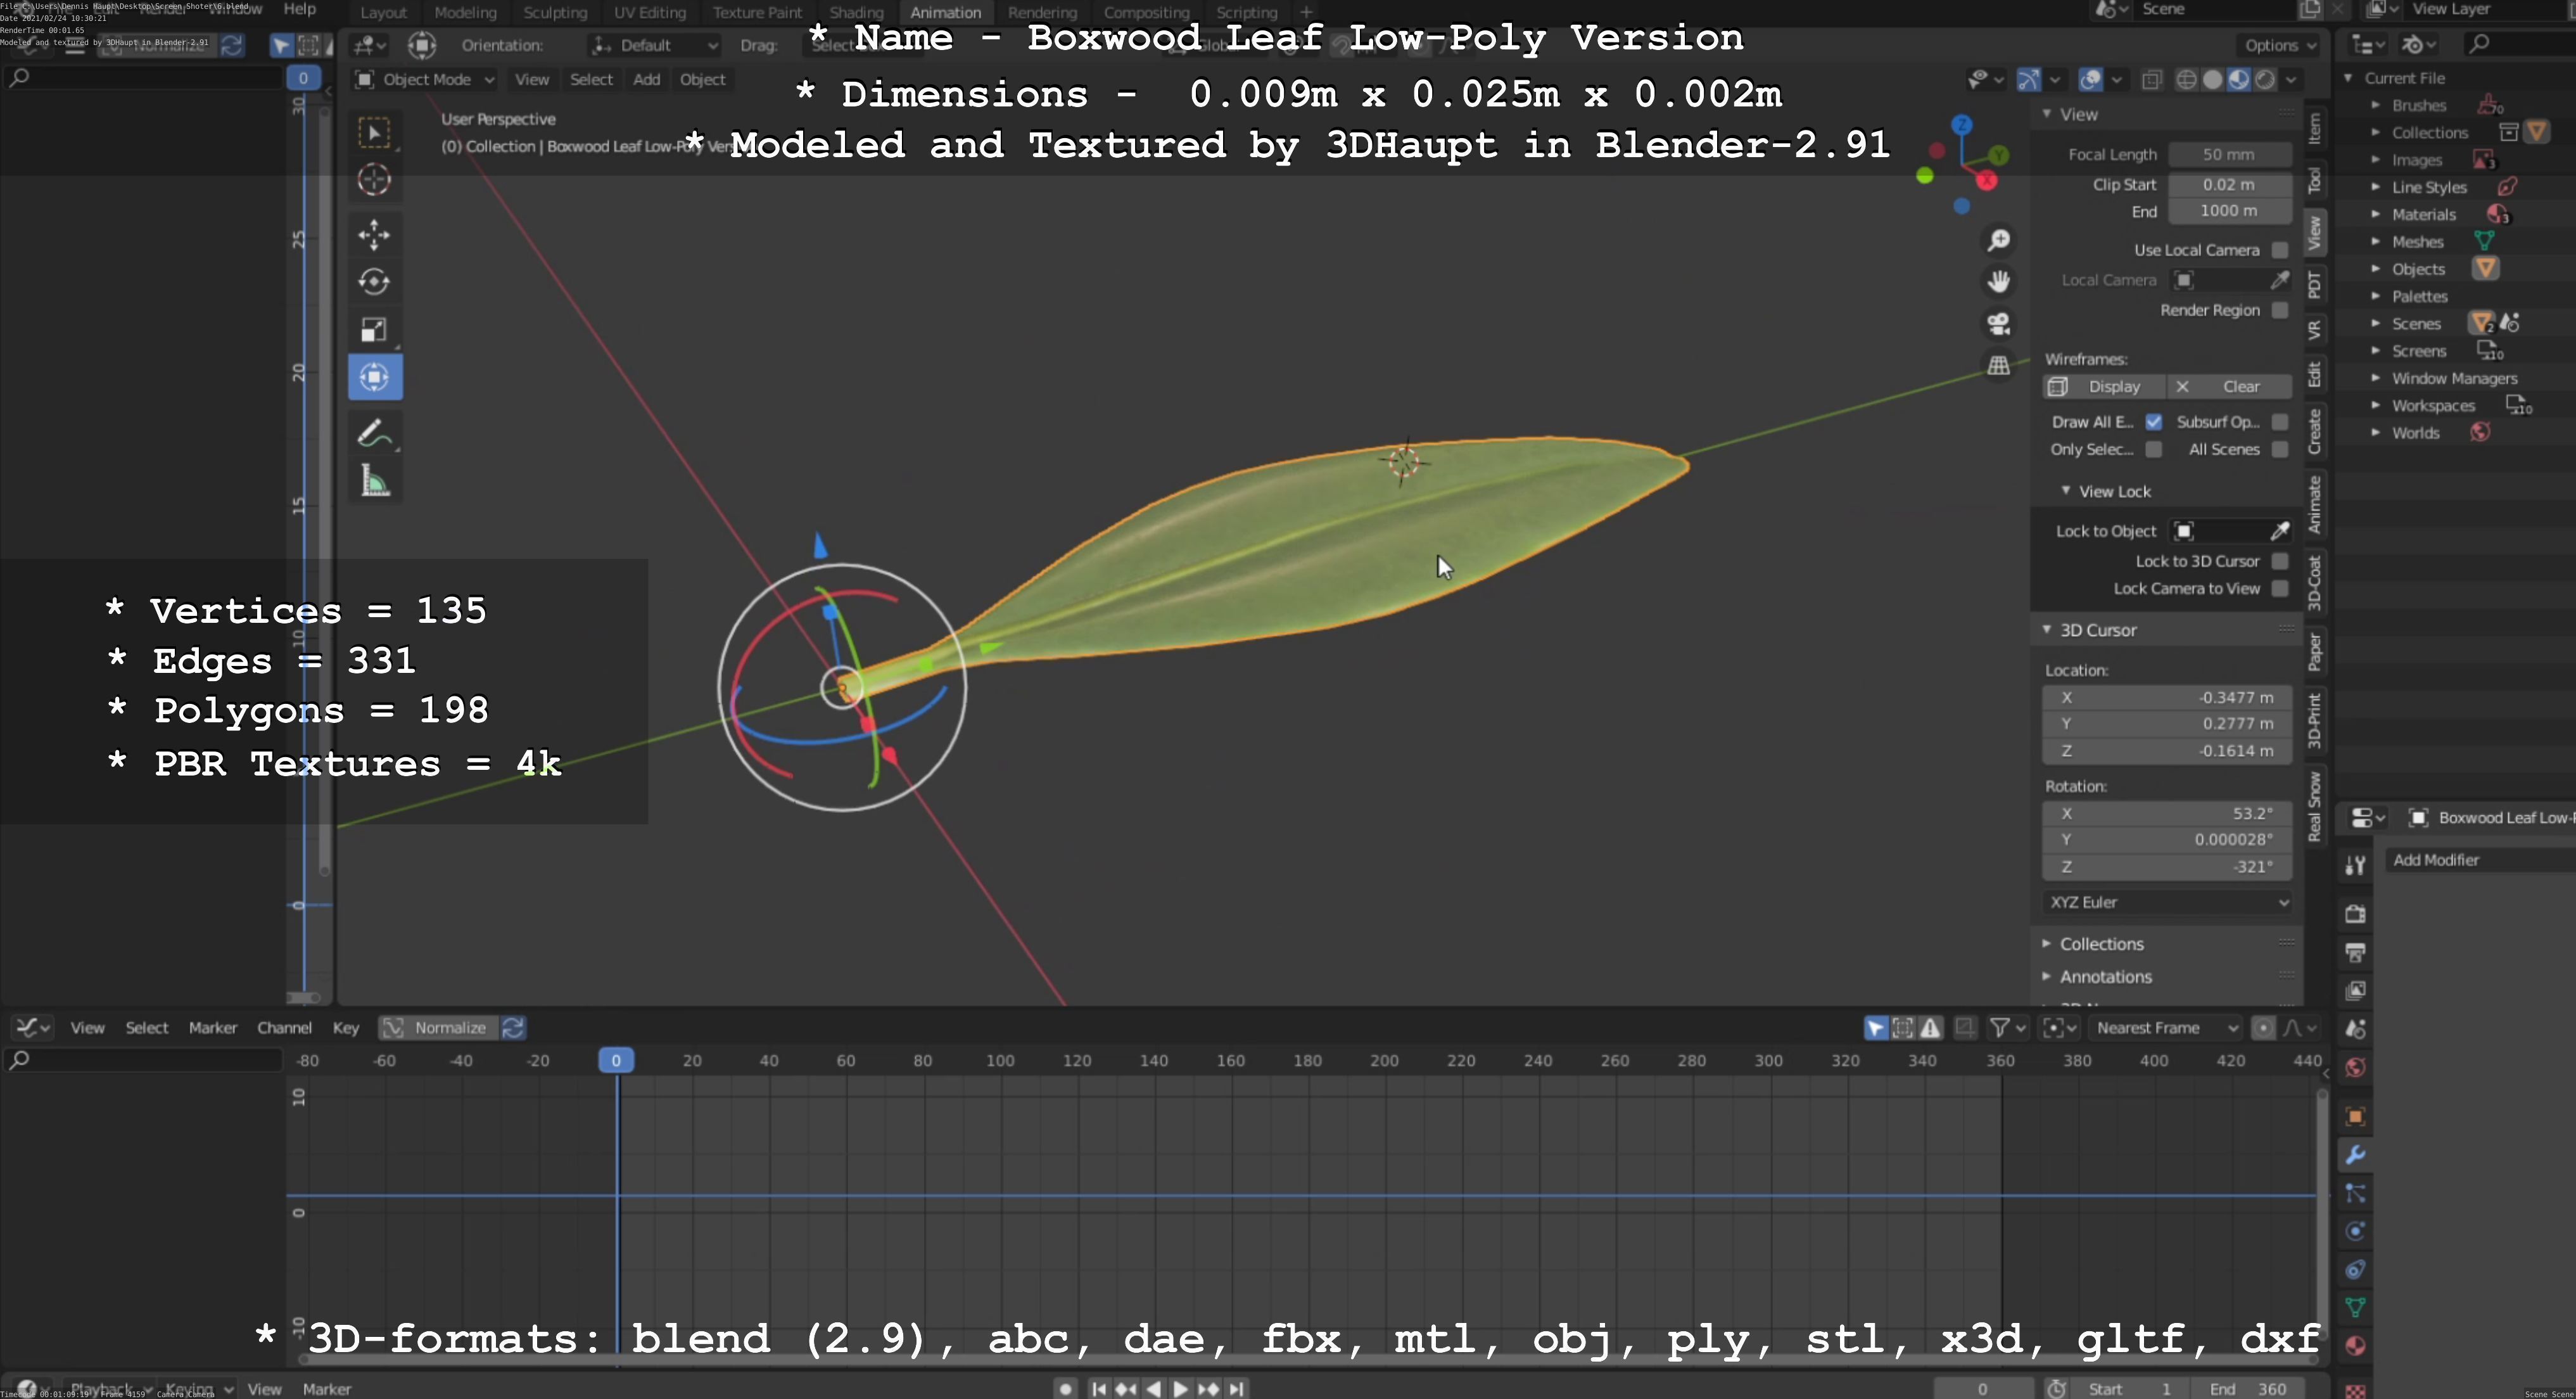Select the Scale tool icon
Viewport: 2576px width, 1399px height.
(374, 330)
